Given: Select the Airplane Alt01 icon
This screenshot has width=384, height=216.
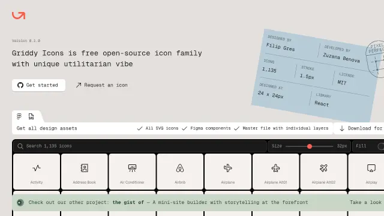Looking at the screenshot, I should pyautogui.click(x=276, y=172).
